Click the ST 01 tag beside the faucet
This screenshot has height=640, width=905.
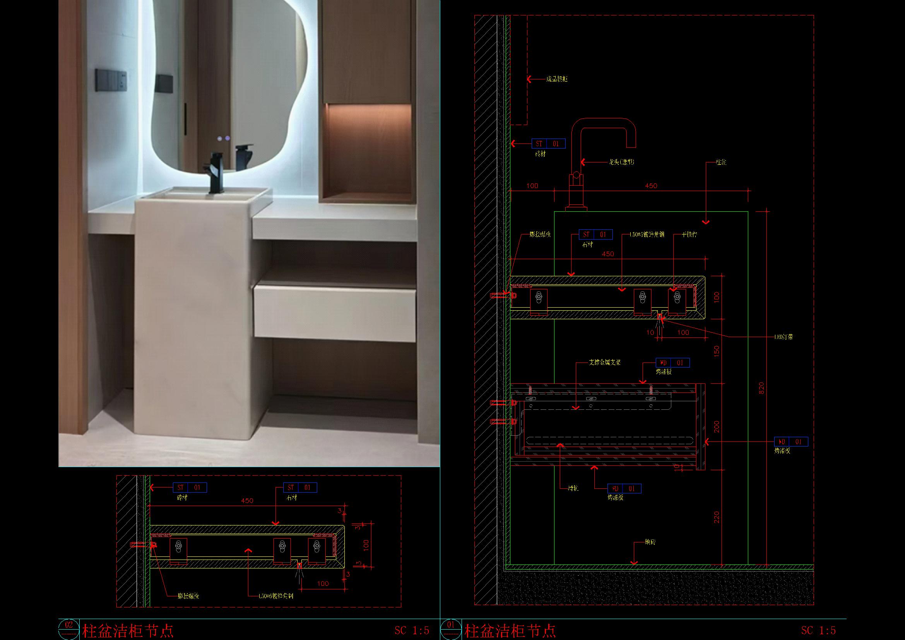click(x=548, y=144)
